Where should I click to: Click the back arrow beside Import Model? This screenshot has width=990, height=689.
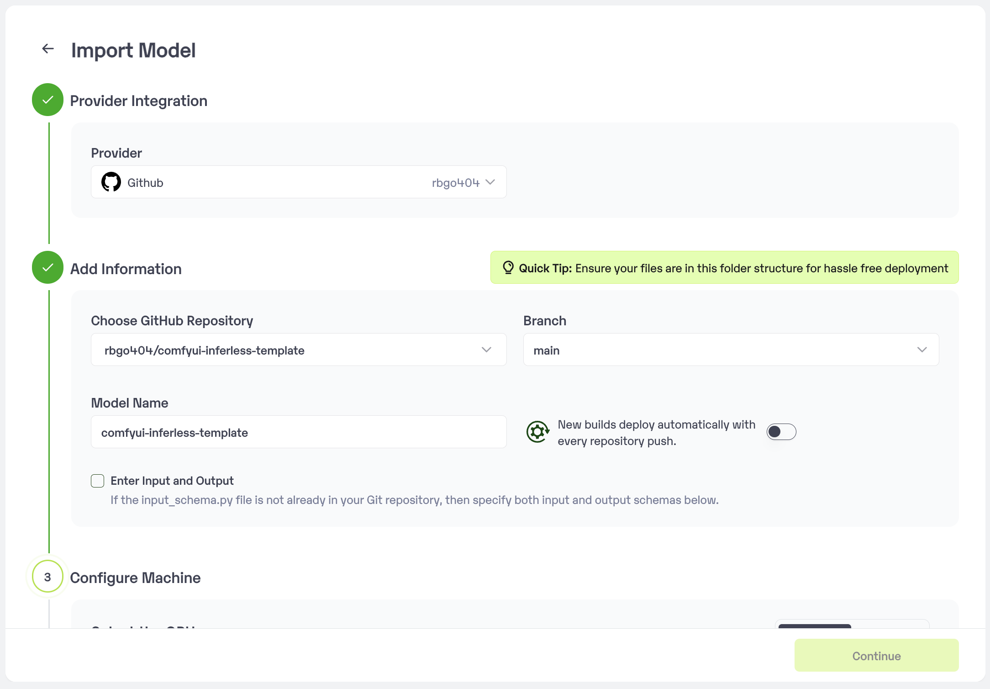48,49
